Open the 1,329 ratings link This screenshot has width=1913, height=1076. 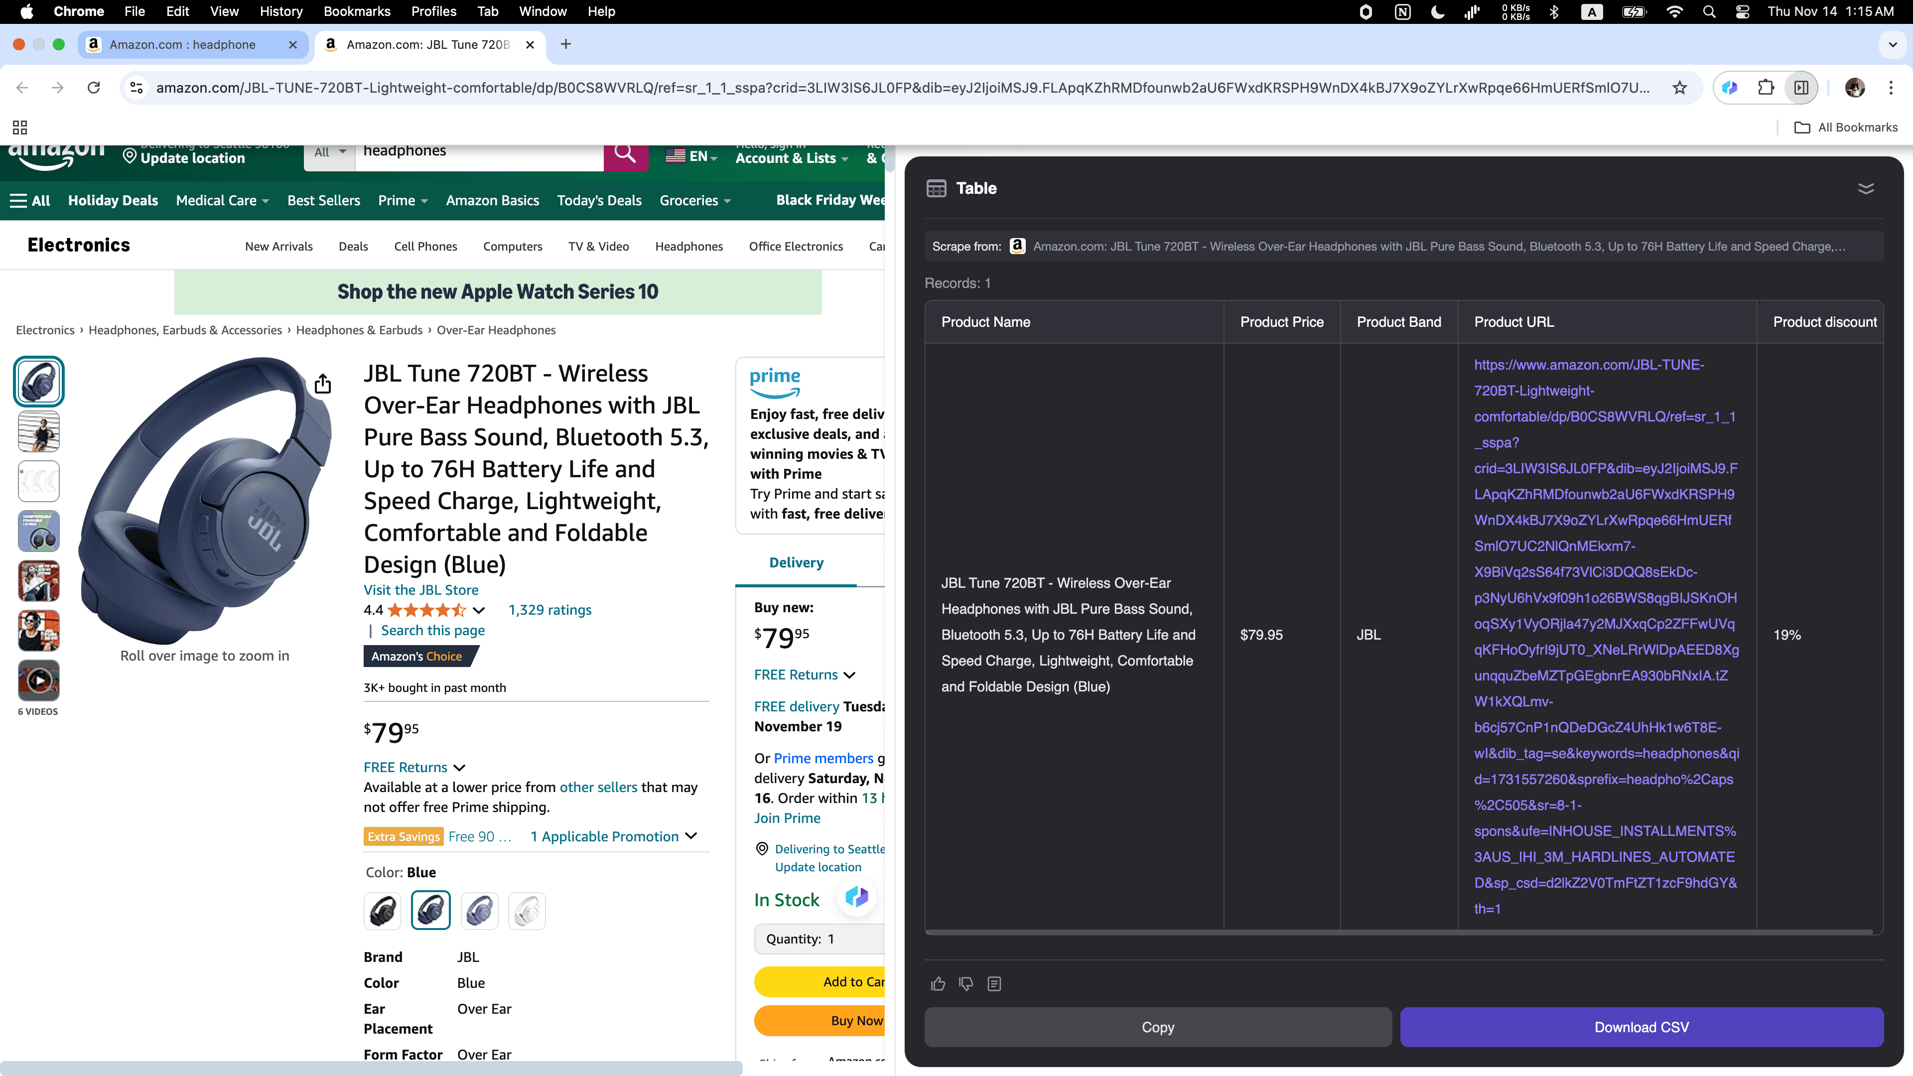(x=550, y=610)
